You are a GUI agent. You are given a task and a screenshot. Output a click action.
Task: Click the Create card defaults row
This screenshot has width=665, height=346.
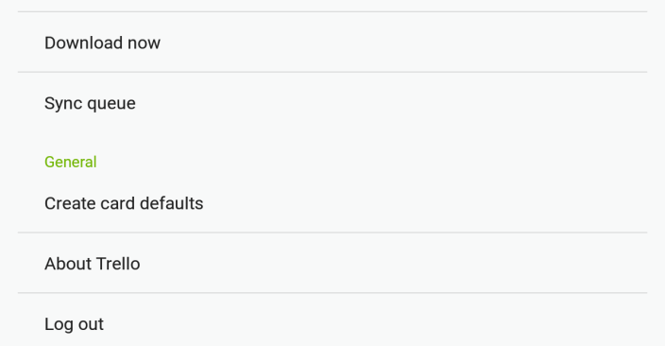pyautogui.click(x=332, y=203)
